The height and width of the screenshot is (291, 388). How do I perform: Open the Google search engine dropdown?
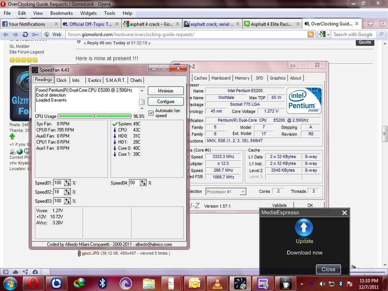pos(325,35)
